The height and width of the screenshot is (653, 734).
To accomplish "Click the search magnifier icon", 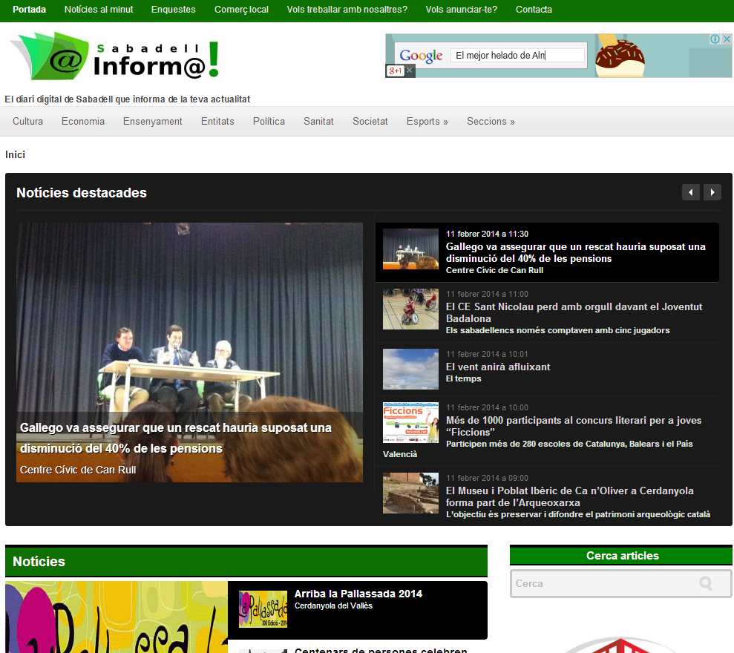I will click(x=706, y=583).
